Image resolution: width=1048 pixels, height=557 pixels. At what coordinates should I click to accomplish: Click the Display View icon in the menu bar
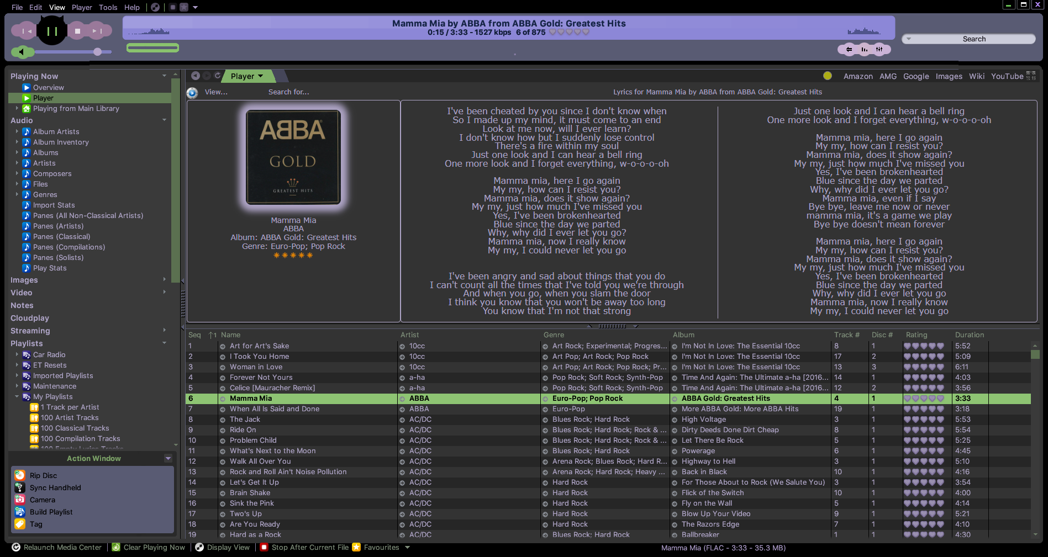155,7
